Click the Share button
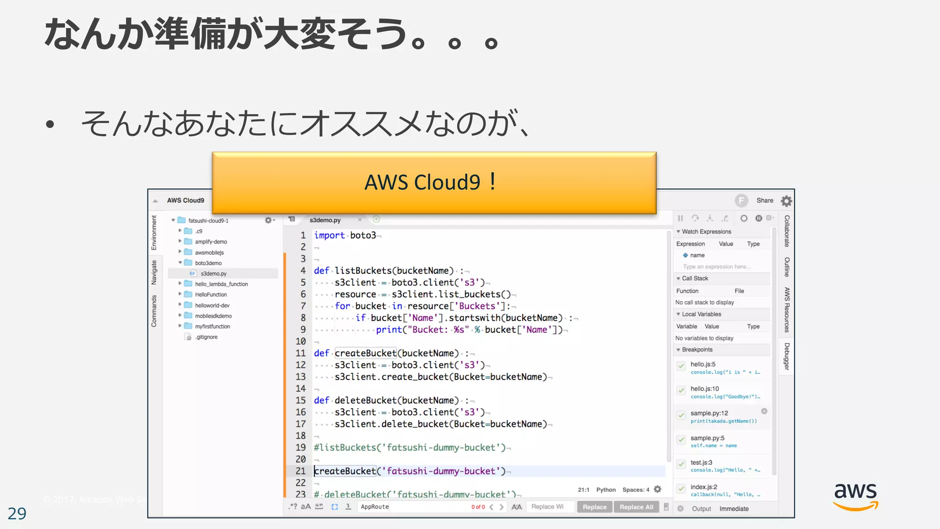The width and height of the screenshot is (940, 529). (x=765, y=201)
